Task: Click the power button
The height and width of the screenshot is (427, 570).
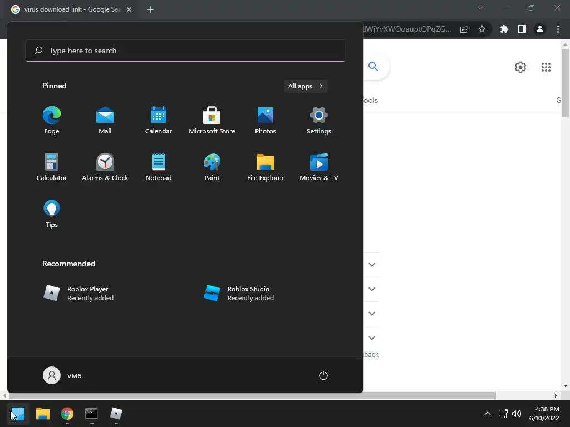Action: (323, 375)
